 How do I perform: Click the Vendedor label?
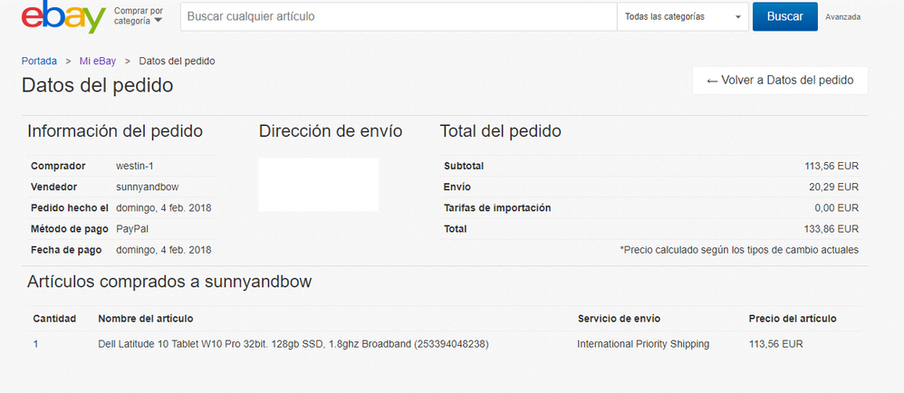coord(53,187)
